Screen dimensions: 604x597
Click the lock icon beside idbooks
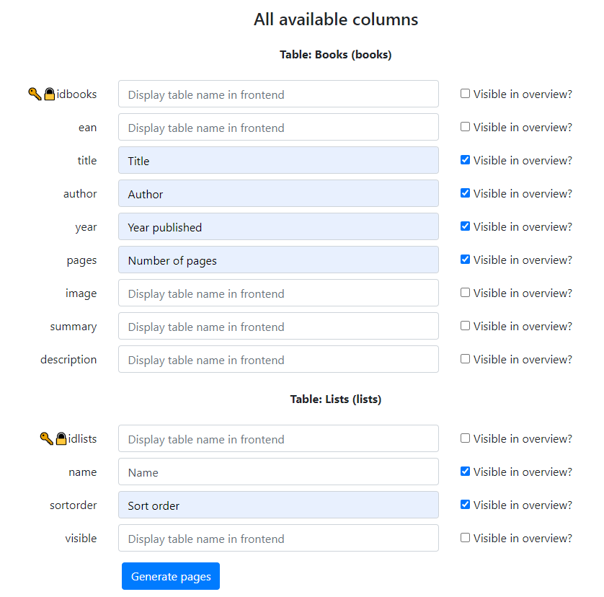point(50,94)
